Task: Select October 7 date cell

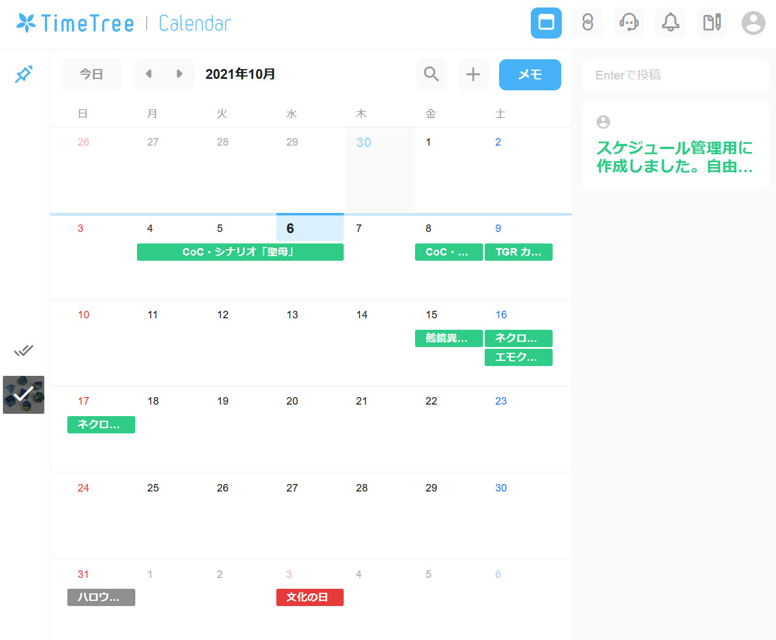Action: [x=380, y=257]
